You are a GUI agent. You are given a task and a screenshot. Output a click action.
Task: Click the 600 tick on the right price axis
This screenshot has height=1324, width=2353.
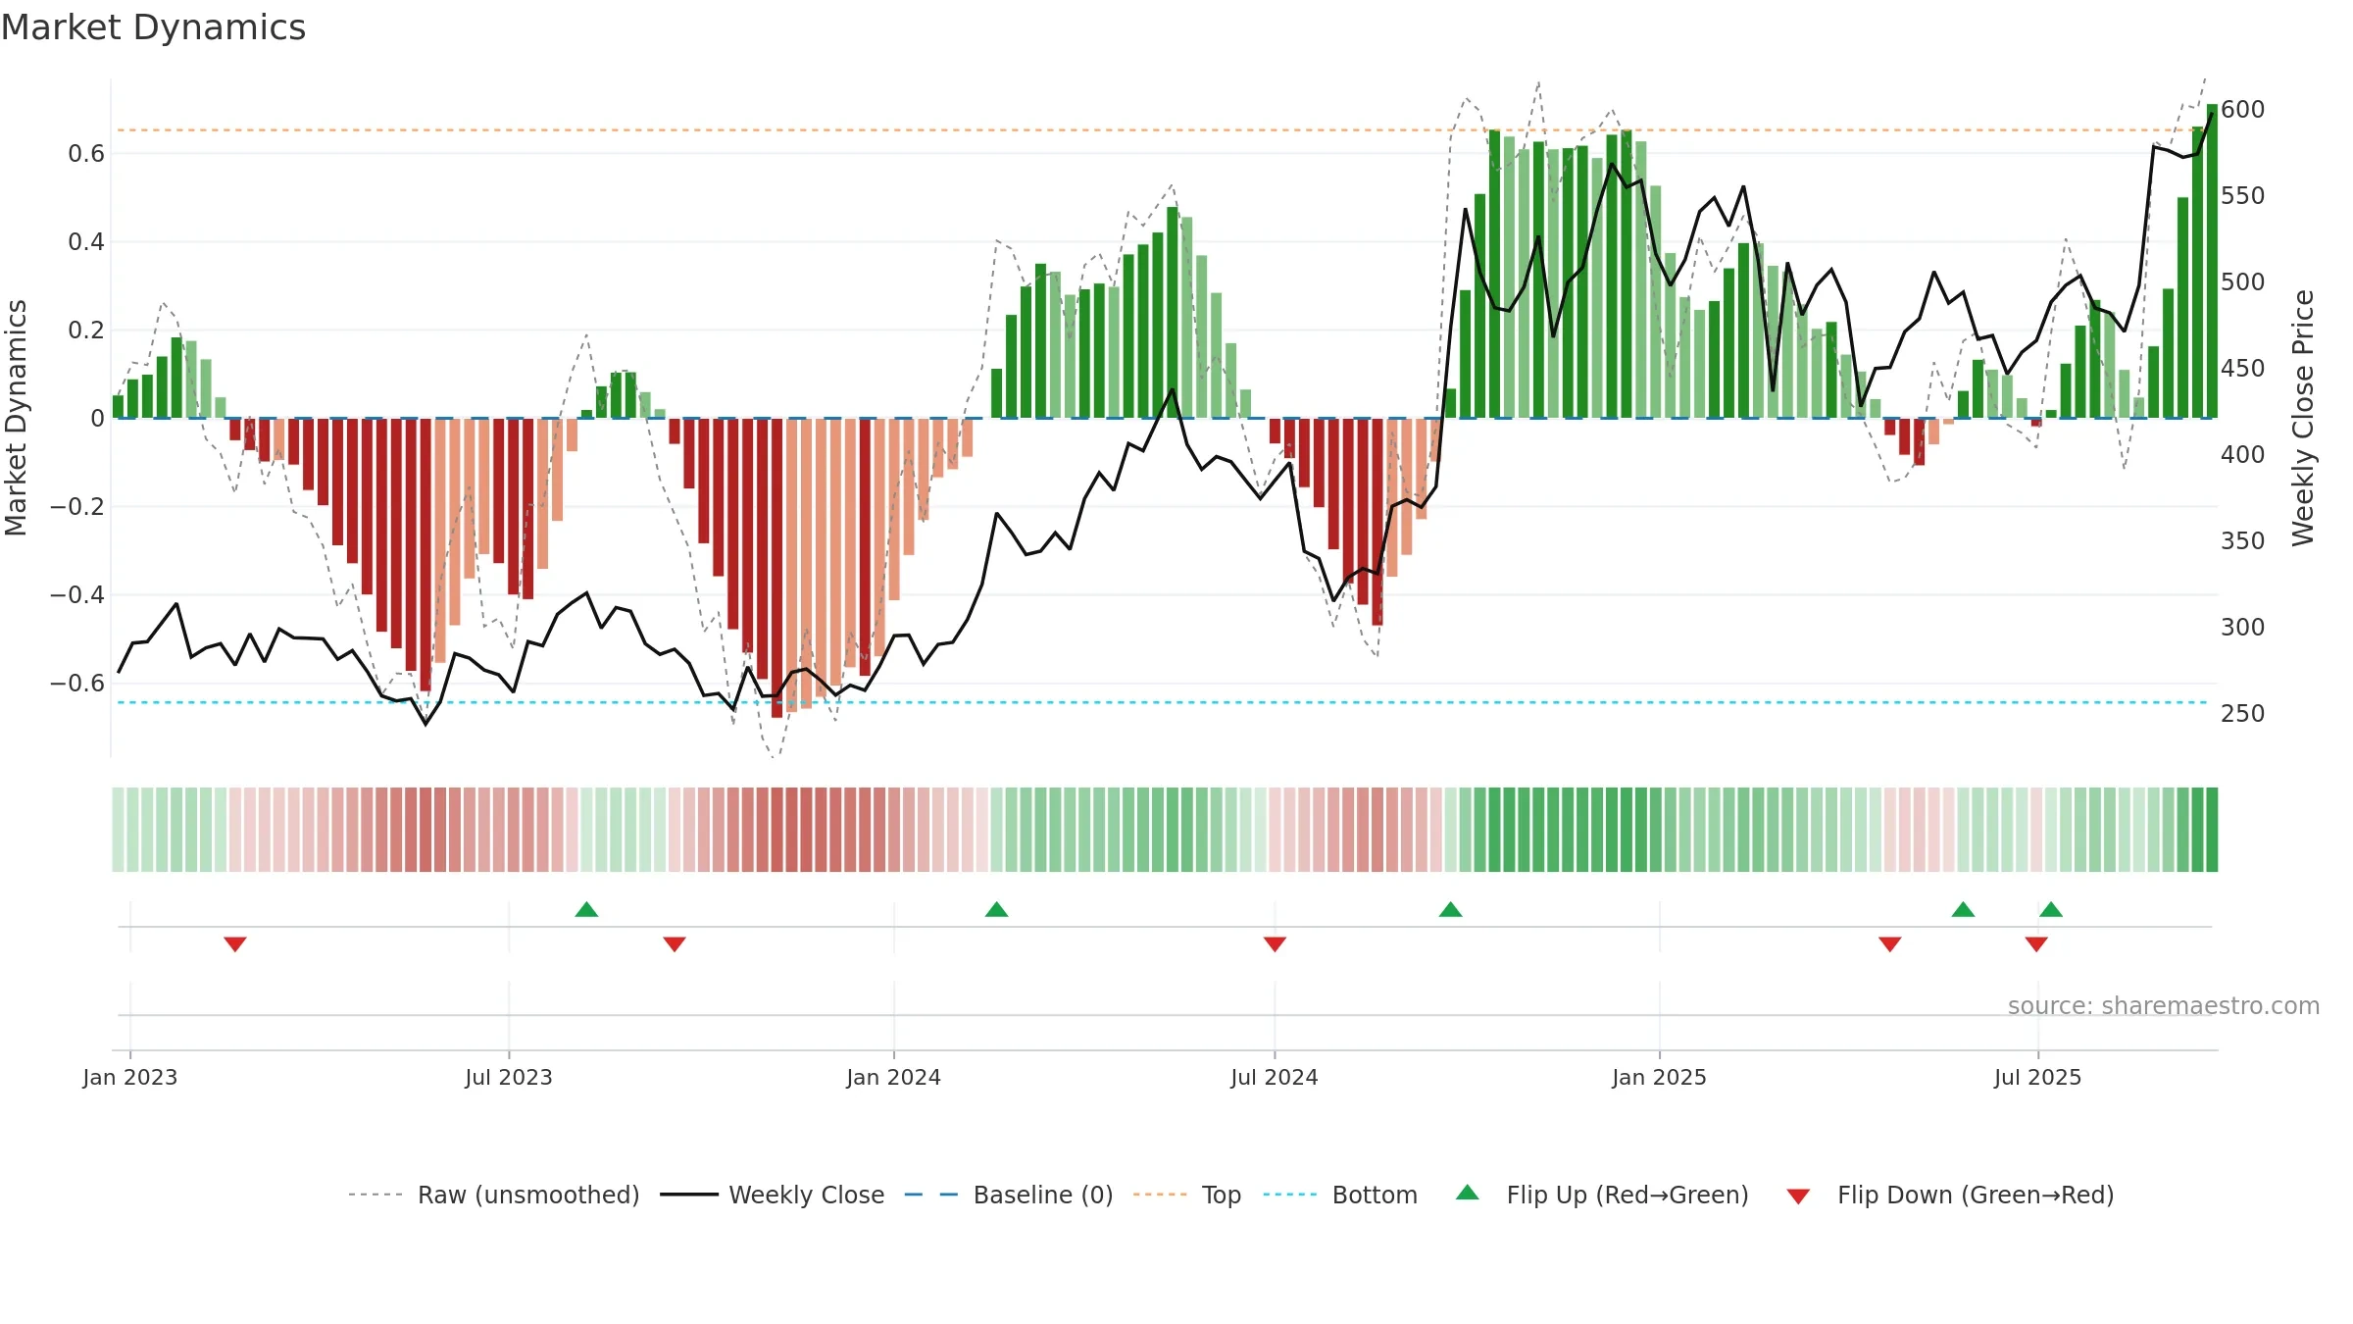point(2243,109)
